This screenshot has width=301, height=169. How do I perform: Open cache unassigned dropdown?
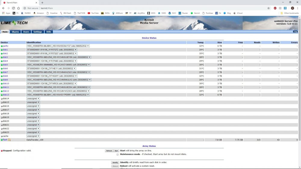point(33,136)
